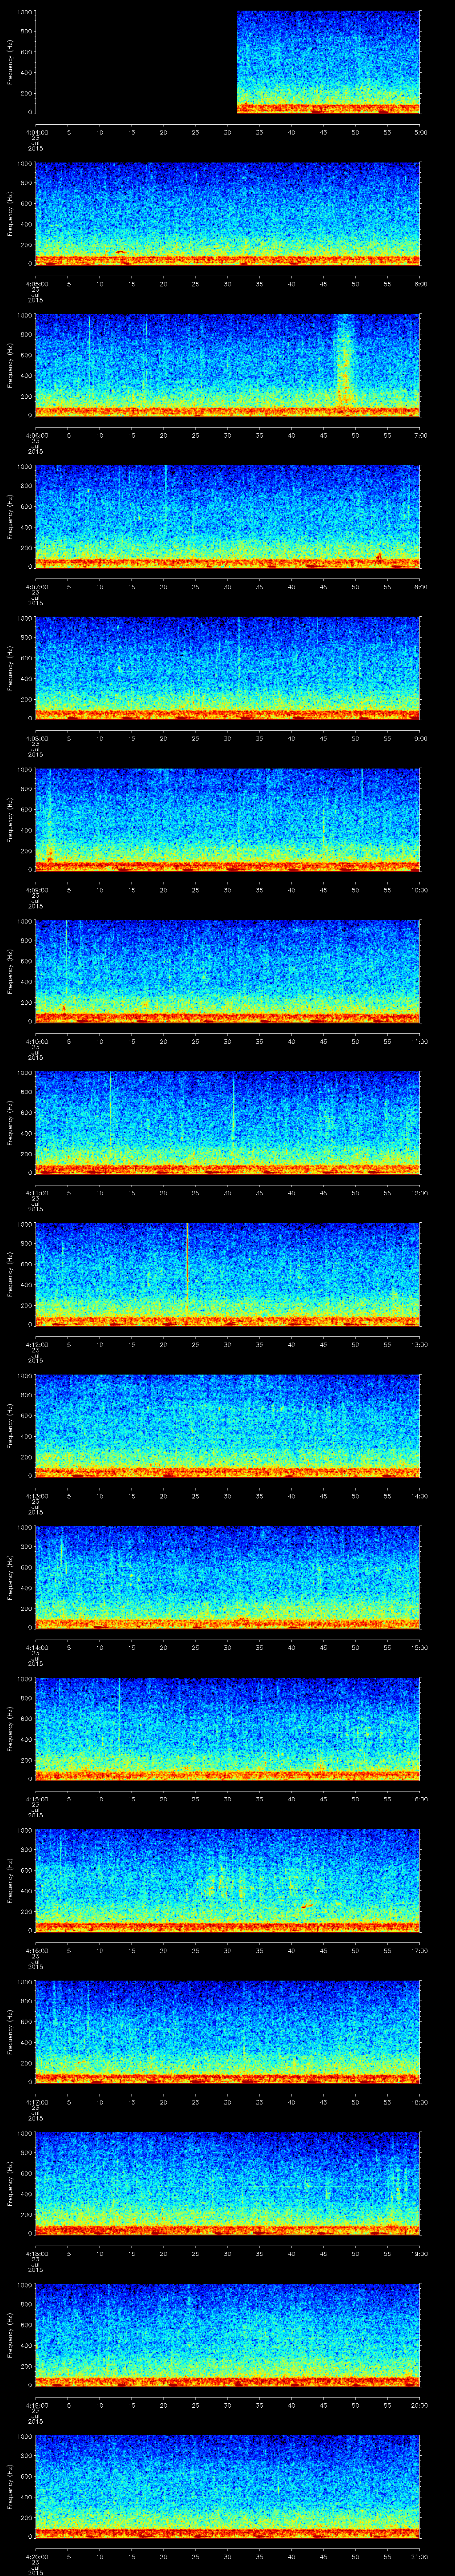Select the spectrogram panel starting at 4:07:00
455x2576 pixels.
[228, 517]
